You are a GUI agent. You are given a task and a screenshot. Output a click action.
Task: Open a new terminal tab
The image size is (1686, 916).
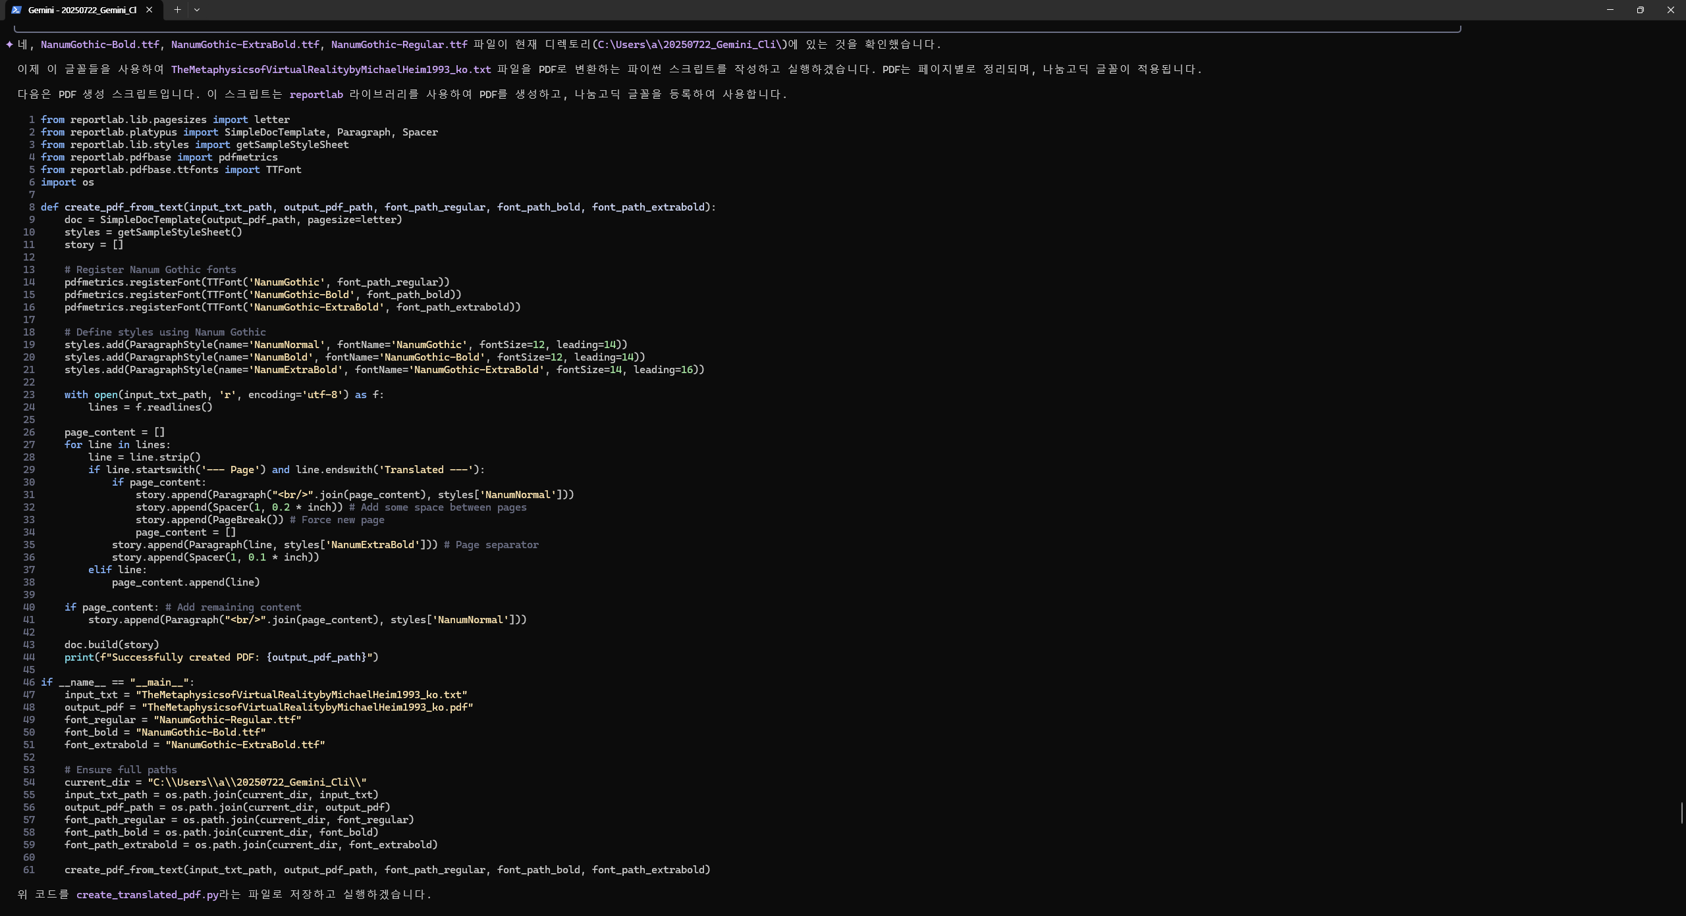(177, 10)
